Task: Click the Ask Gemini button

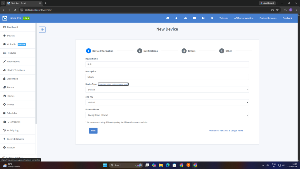Action: click(267, 3)
